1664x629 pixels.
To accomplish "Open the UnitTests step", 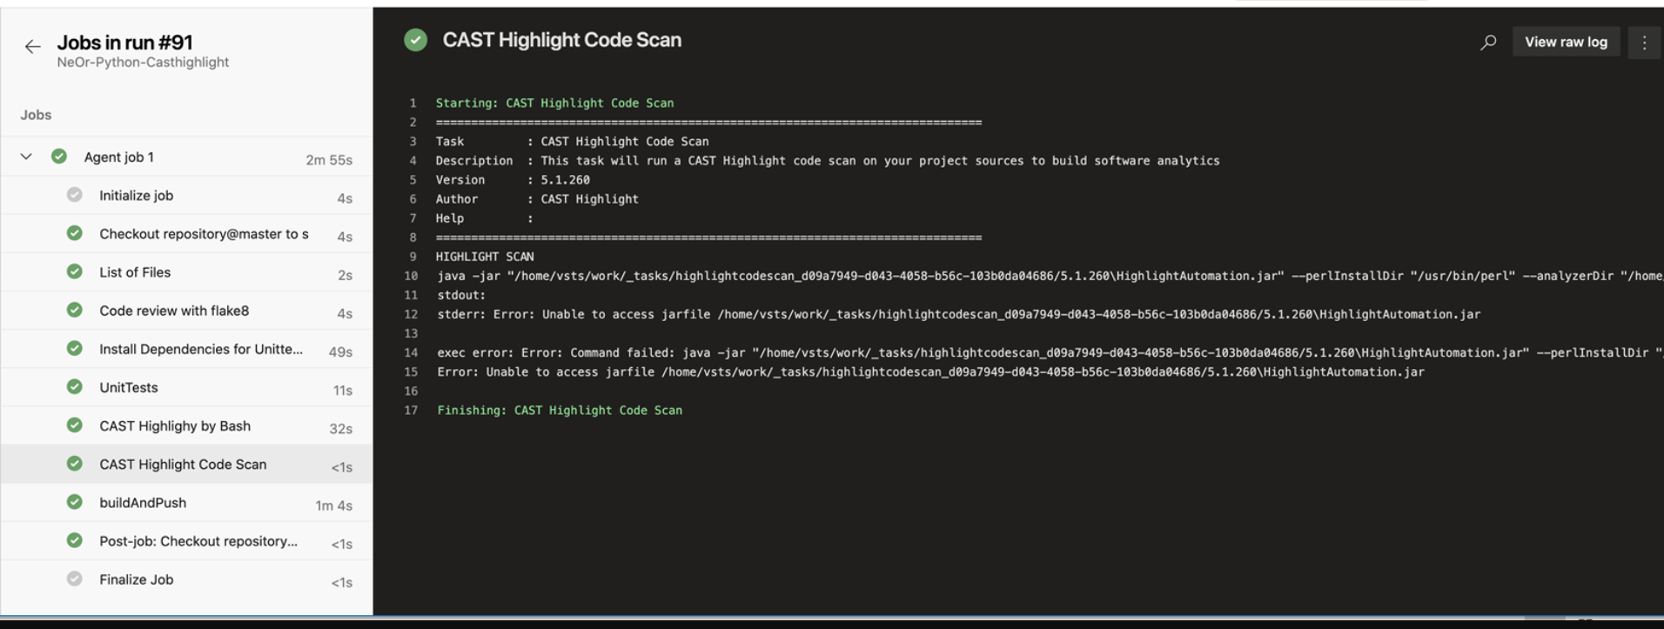I will (x=187, y=387).
